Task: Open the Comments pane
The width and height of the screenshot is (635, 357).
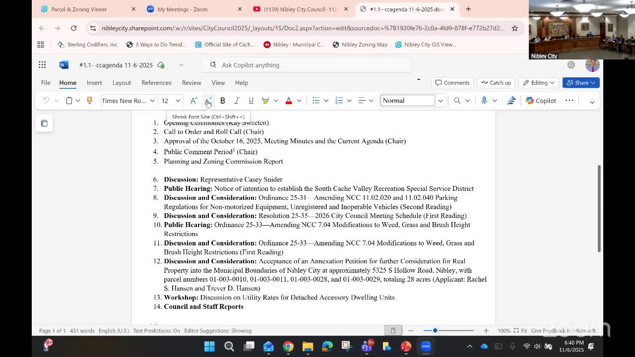Action: point(452,83)
